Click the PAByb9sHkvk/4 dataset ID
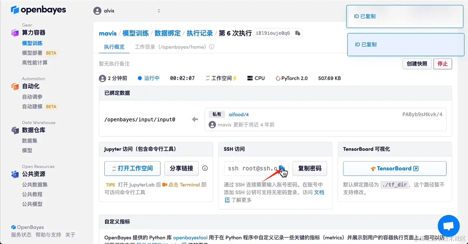The width and height of the screenshot is (468, 244). [x=422, y=114]
